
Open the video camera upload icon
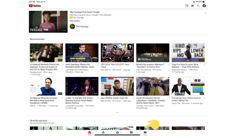point(192,6)
